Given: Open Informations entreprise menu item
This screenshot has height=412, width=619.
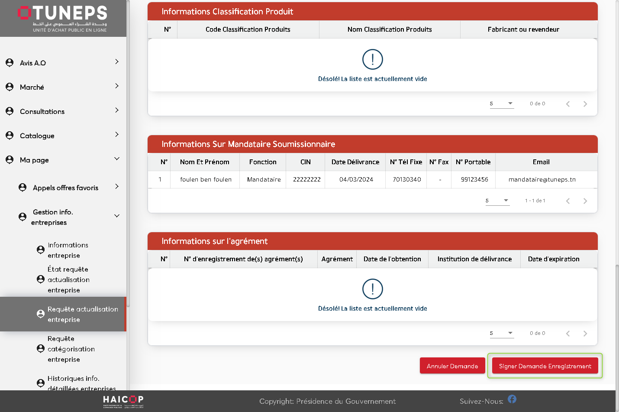Looking at the screenshot, I should (68, 250).
